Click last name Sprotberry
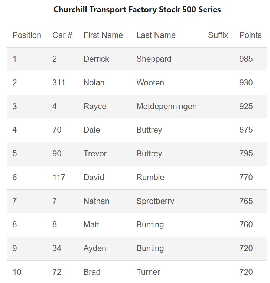 coord(155,201)
